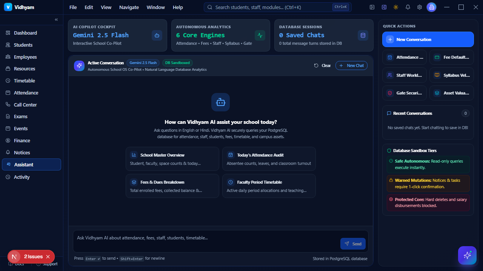Open the Dashboard page from sidebar
The width and height of the screenshot is (483, 271).
point(31,33)
